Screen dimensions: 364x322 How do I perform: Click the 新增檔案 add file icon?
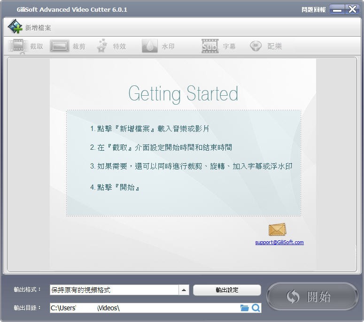tap(15, 26)
